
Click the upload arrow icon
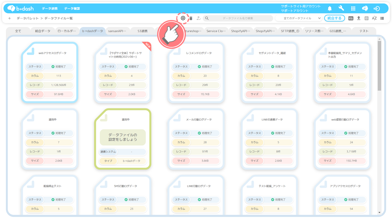(x=359, y=18)
